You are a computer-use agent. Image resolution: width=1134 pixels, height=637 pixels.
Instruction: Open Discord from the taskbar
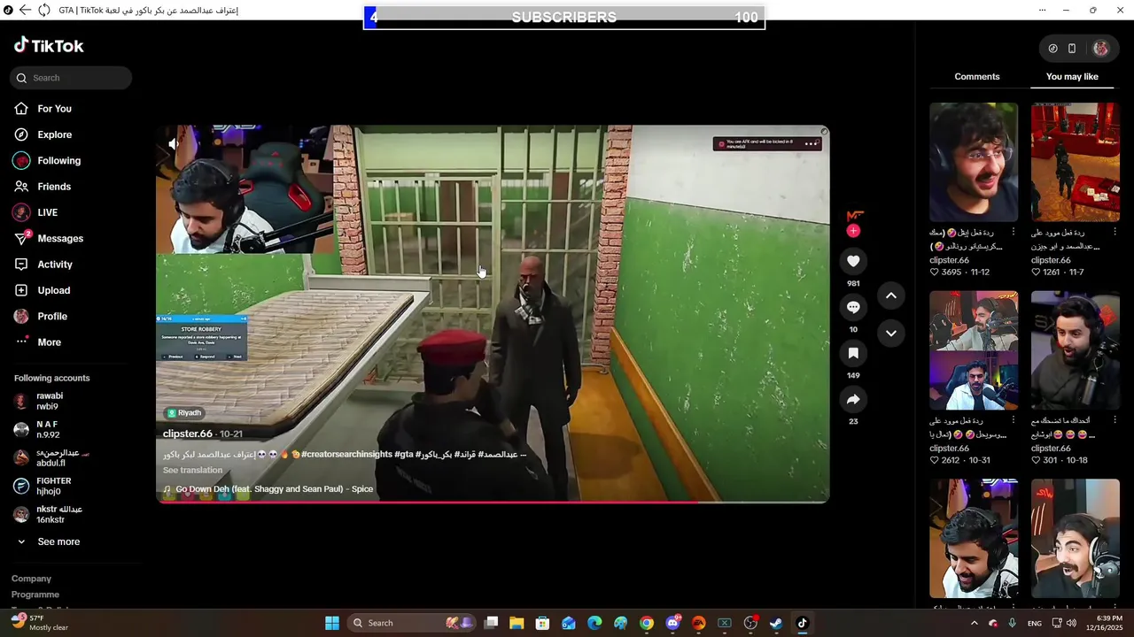(x=672, y=623)
